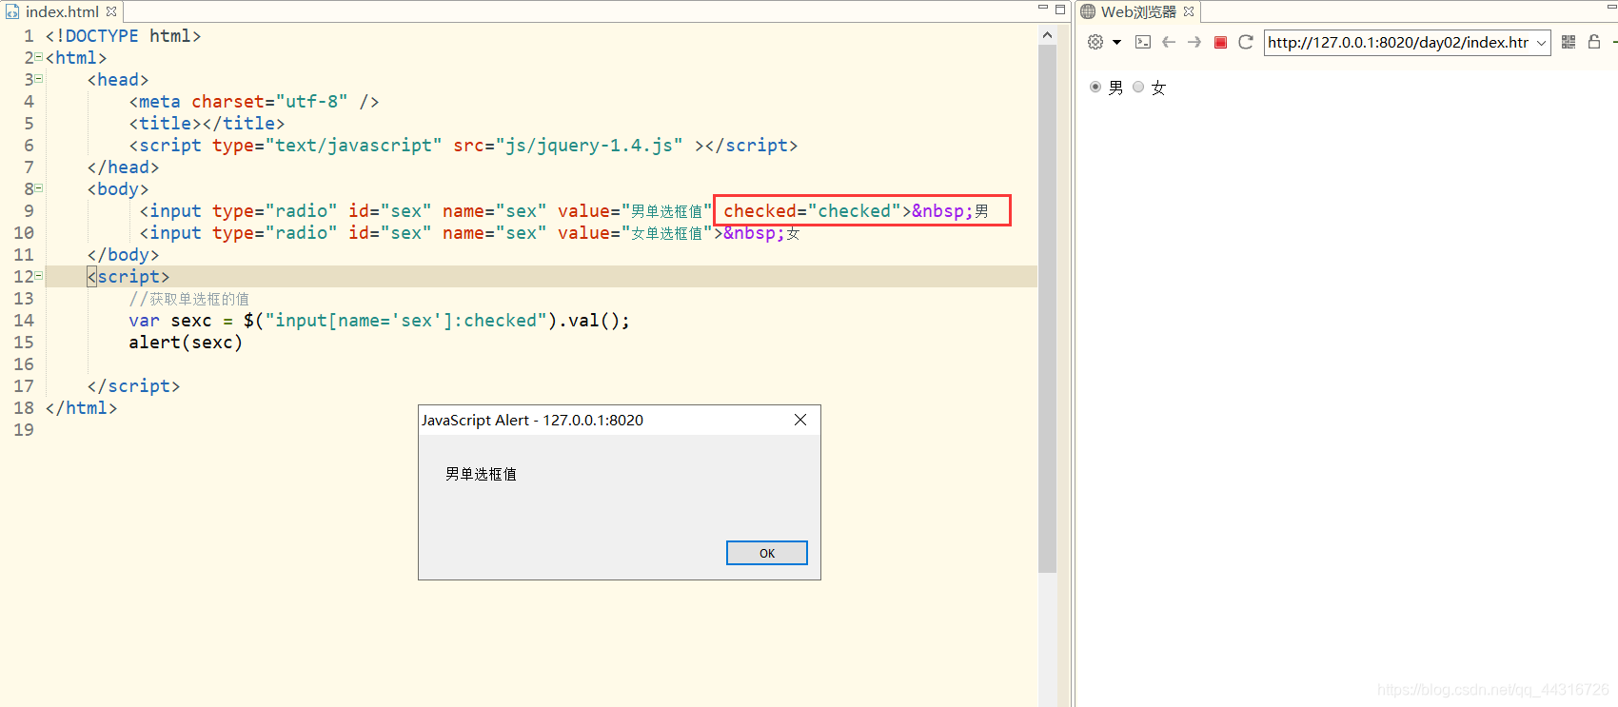Image resolution: width=1618 pixels, height=707 pixels.
Task: Toggle the unlock padlock icon
Action: (x=1594, y=42)
